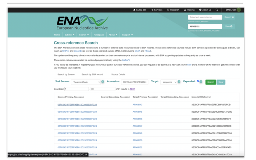This screenshot has height=160, width=256.
Task: Click the Material Citation Id column header
Action: click(201, 97)
